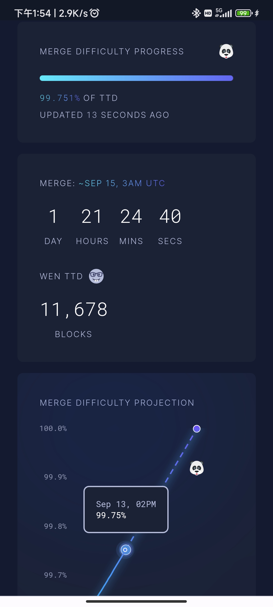Tap the merge difficulty progress bar
Screen dimensions: 273x607
coord(136,78)
